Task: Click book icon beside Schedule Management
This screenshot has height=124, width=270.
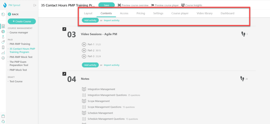Action: tap(84, 113)
